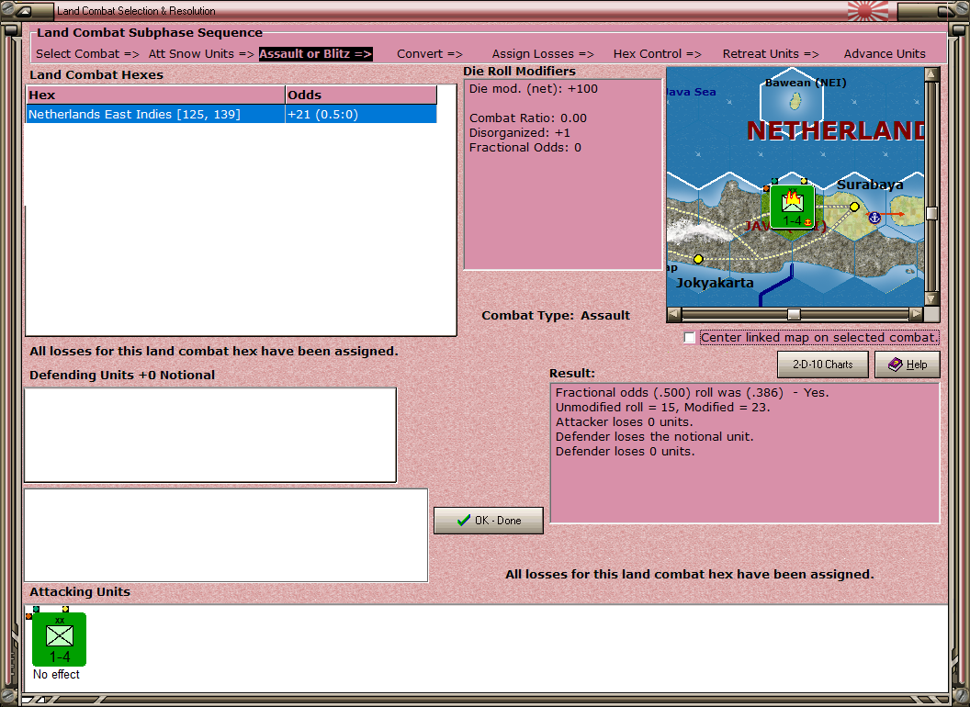The width and height of the screenshot is (970, 707).
Task: Confirm with the OK - Done button
Action: click(489, 521)
